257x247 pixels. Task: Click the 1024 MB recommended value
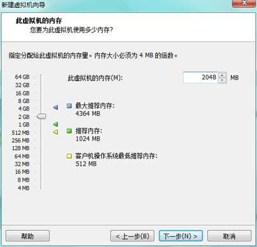click(88, 139)
